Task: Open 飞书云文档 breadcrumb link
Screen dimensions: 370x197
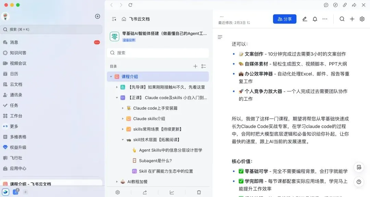Action: pos(139,19)
